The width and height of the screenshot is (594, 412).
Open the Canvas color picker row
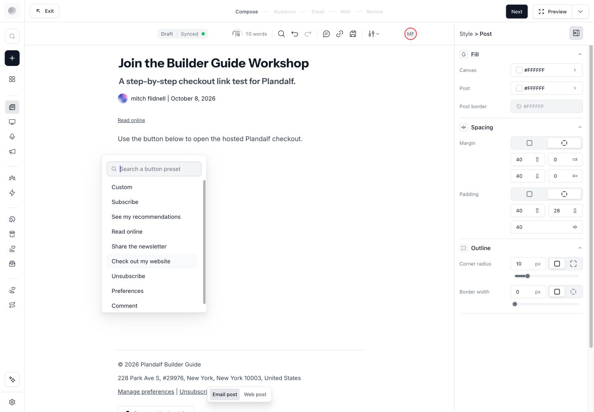point(547,70)
